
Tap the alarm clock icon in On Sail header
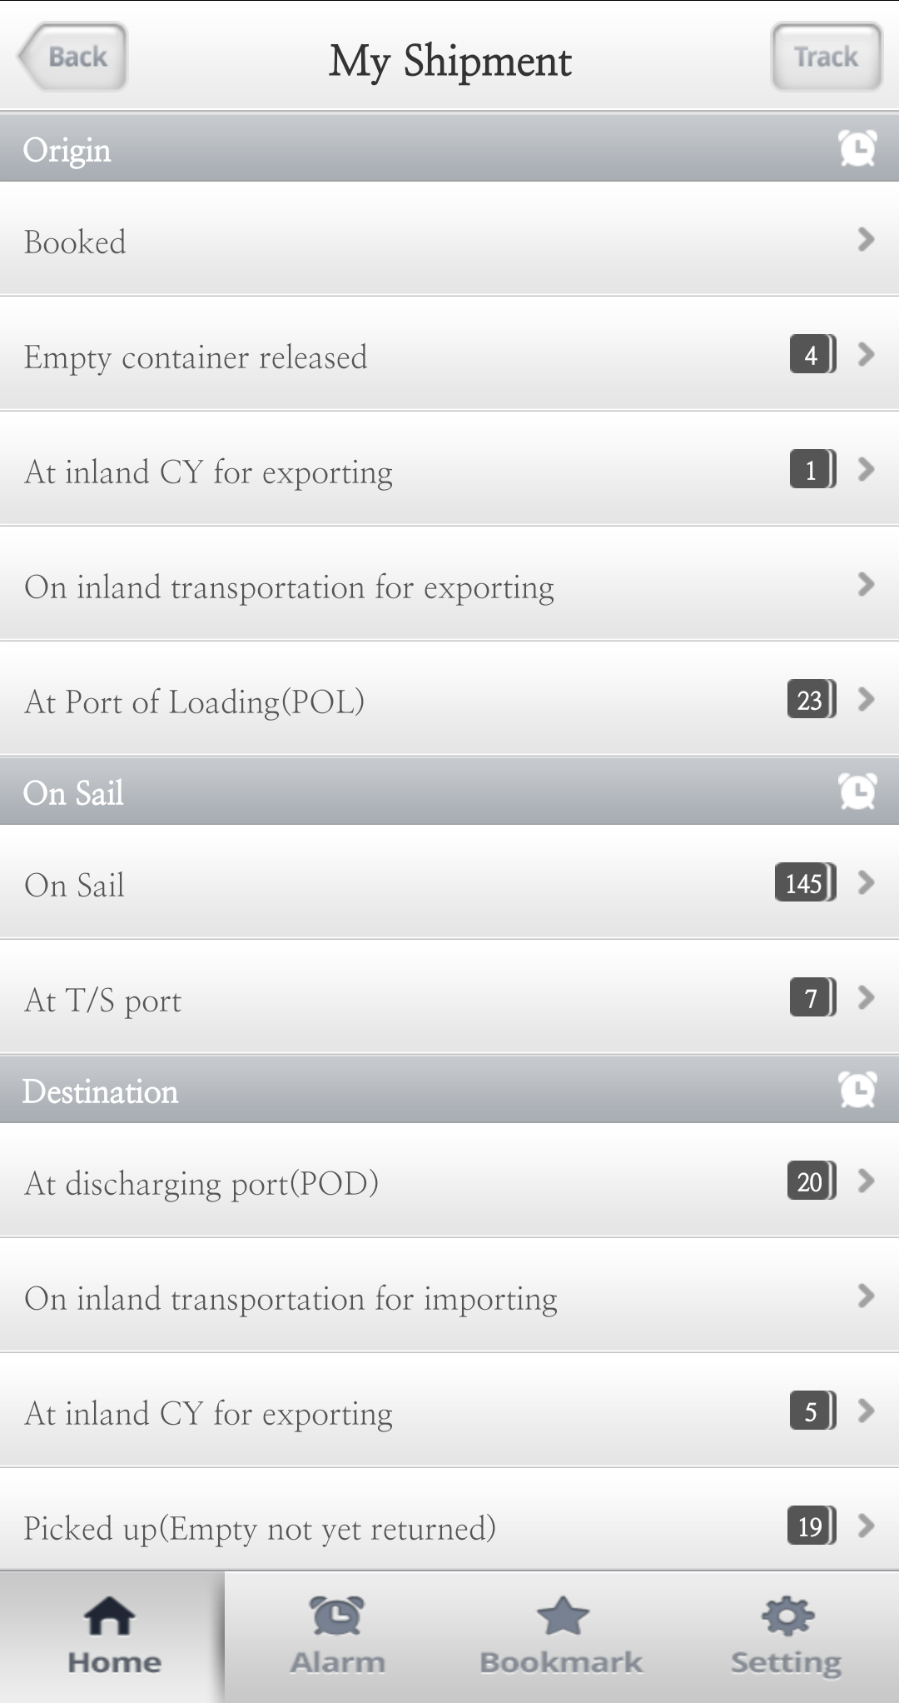click(857, 792)
